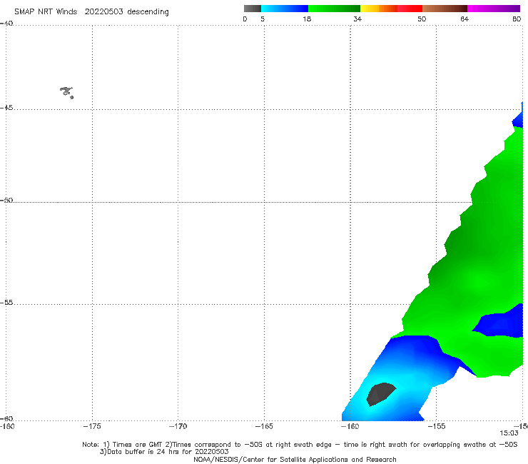Pick the magenta-purple colorbar segment
The image size is (528, 464).
click(494, 9)
